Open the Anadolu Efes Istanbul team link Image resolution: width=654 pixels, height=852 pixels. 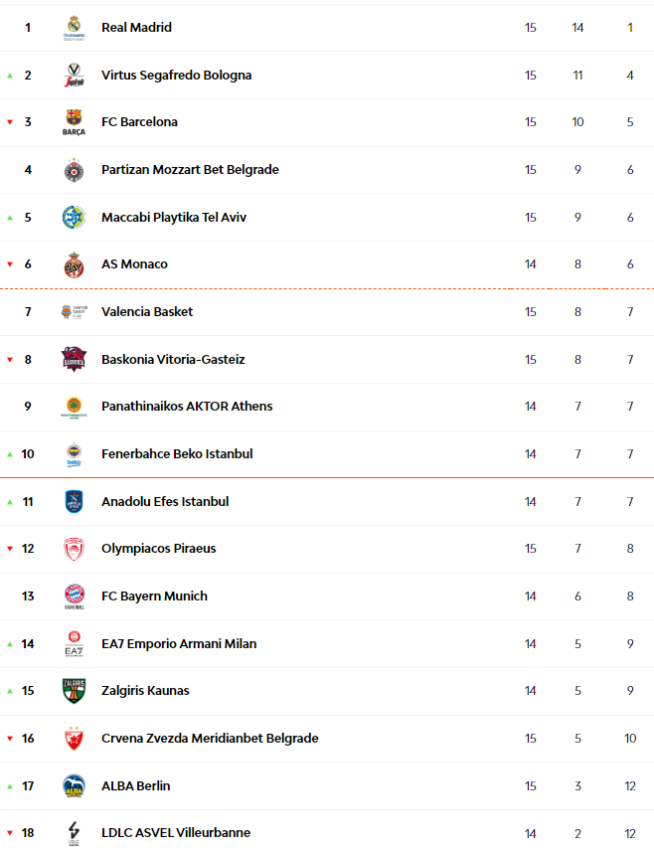(x=165, y=502)
